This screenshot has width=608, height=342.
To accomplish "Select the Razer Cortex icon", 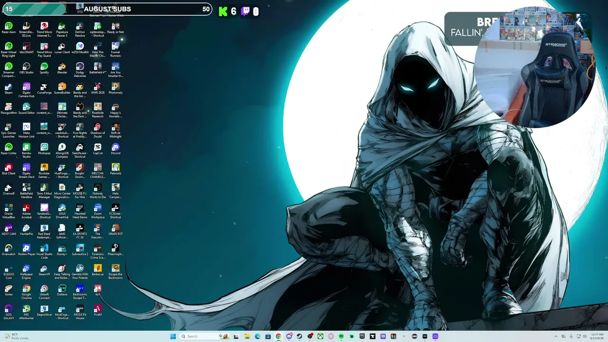I will tap(9, 149).
